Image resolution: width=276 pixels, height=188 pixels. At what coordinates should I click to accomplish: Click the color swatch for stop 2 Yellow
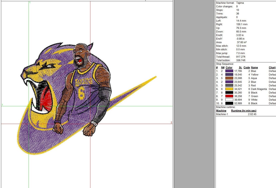(x=229, y=74)
